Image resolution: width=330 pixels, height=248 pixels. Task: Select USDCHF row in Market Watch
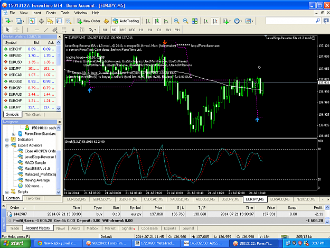[30, 49]
